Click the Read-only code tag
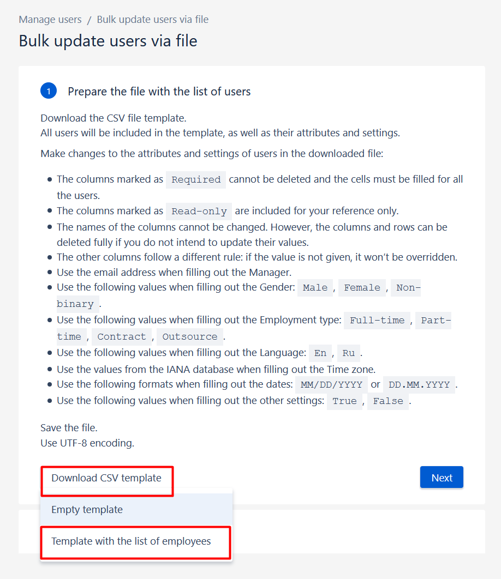Image resolution: width=501 pixels, height=579 pixels. click(199, 211)
